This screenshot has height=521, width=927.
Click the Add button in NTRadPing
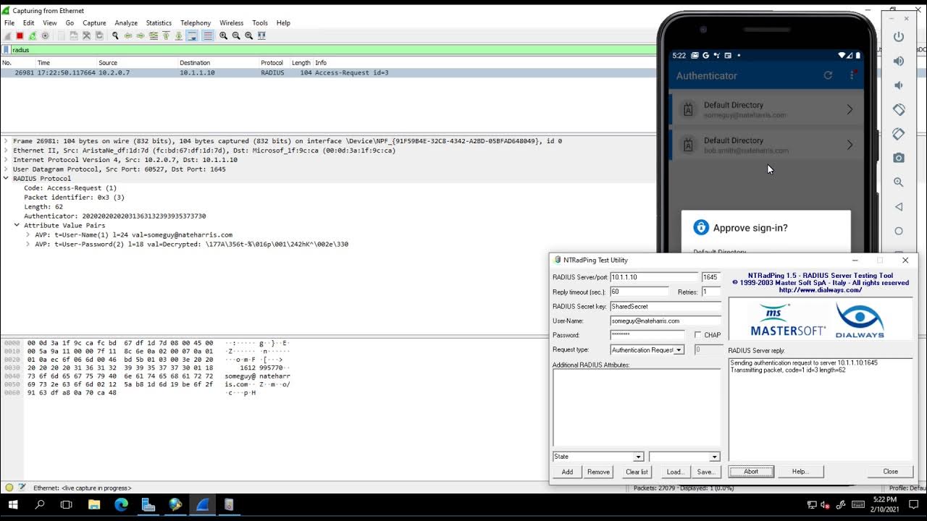(567, 472)
